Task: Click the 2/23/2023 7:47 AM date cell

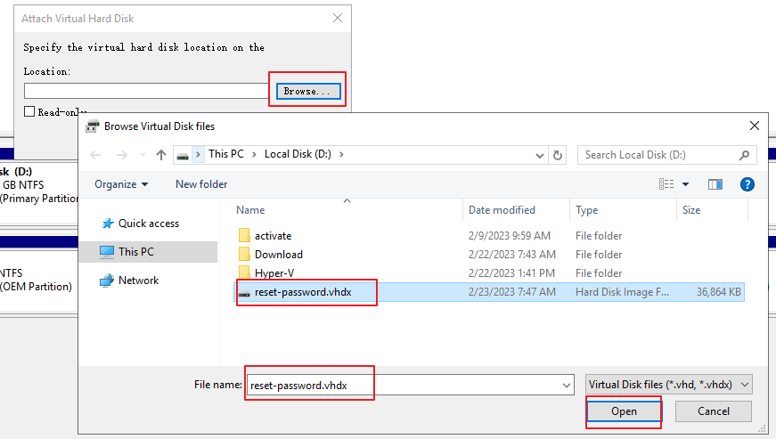Action: point(512,292)
